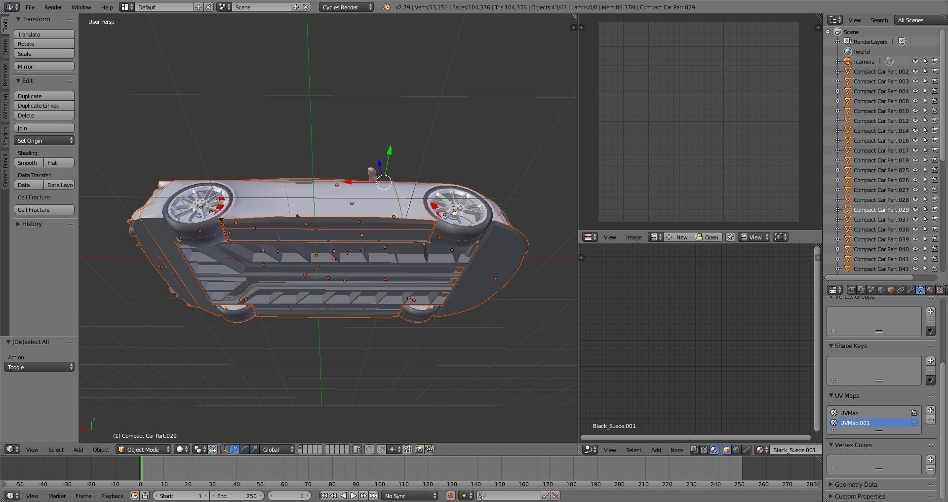Viewport: 948px width, 502px height.
Task: Click the insert keyframes key icon
Action: tap(546, 496)
